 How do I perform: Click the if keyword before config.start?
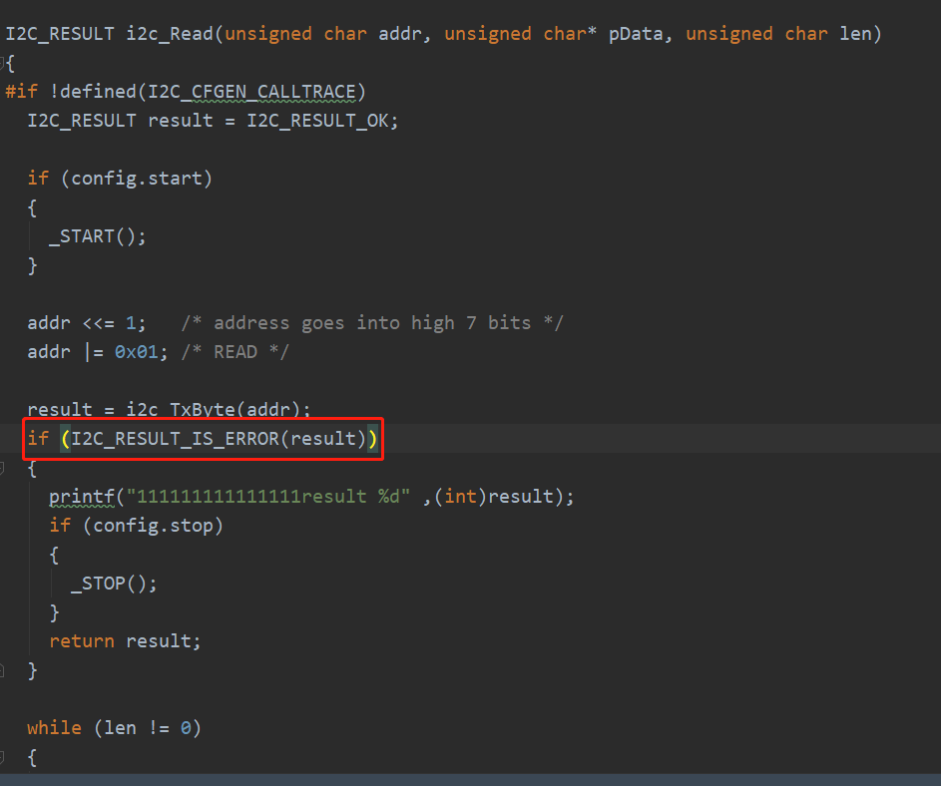tap(38, 179)
